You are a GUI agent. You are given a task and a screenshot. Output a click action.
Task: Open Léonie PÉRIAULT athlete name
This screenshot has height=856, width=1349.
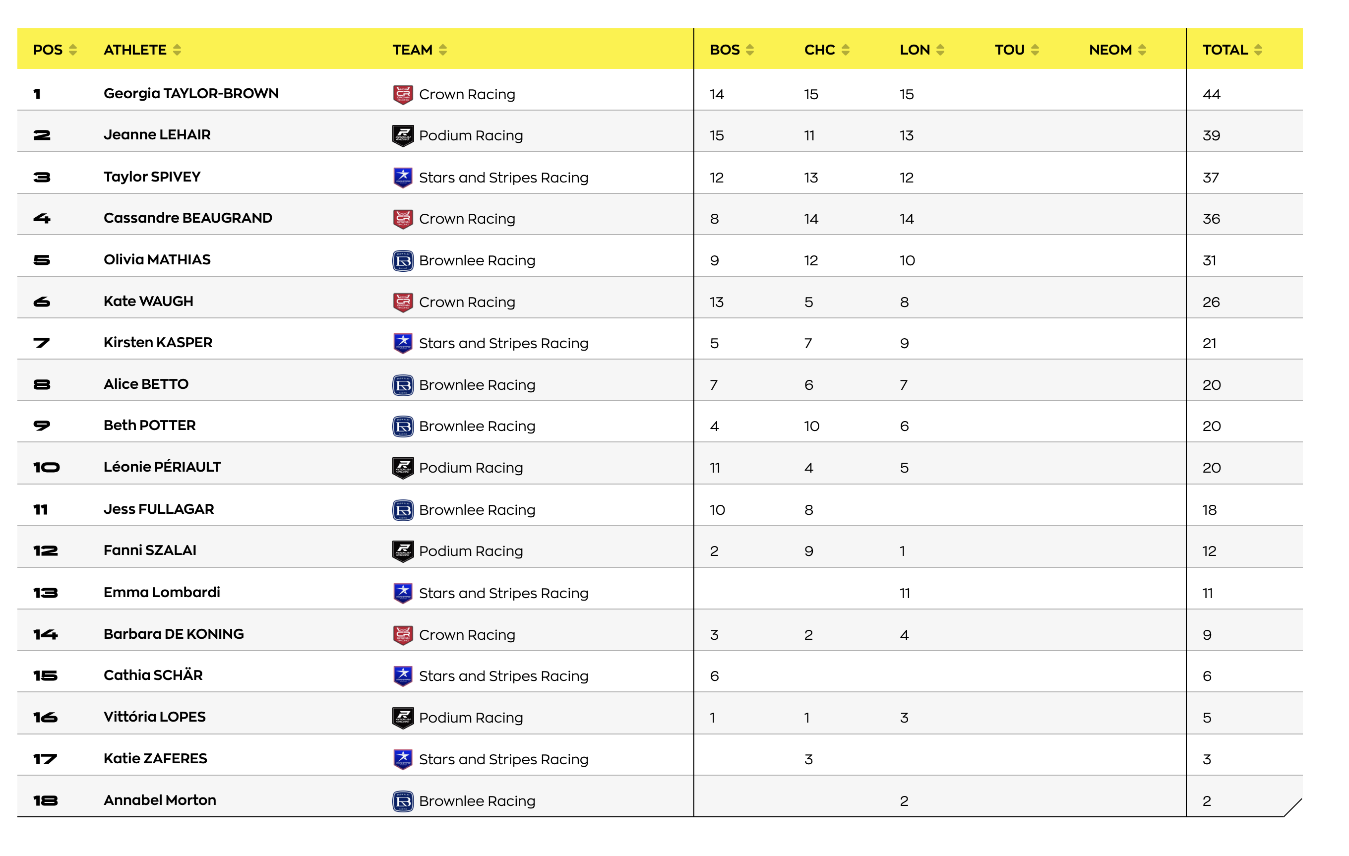coord(163,467)
